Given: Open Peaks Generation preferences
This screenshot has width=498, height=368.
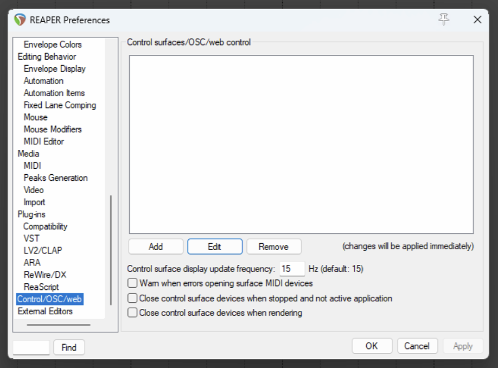Looking at the screenshot, I should (x=55, y=177).
